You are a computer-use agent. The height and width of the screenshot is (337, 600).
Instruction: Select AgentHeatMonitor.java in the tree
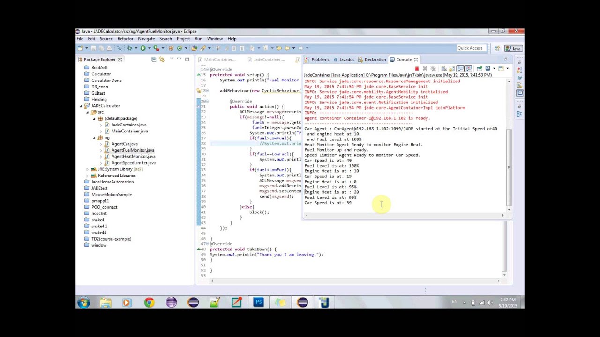tap(133, 156)
